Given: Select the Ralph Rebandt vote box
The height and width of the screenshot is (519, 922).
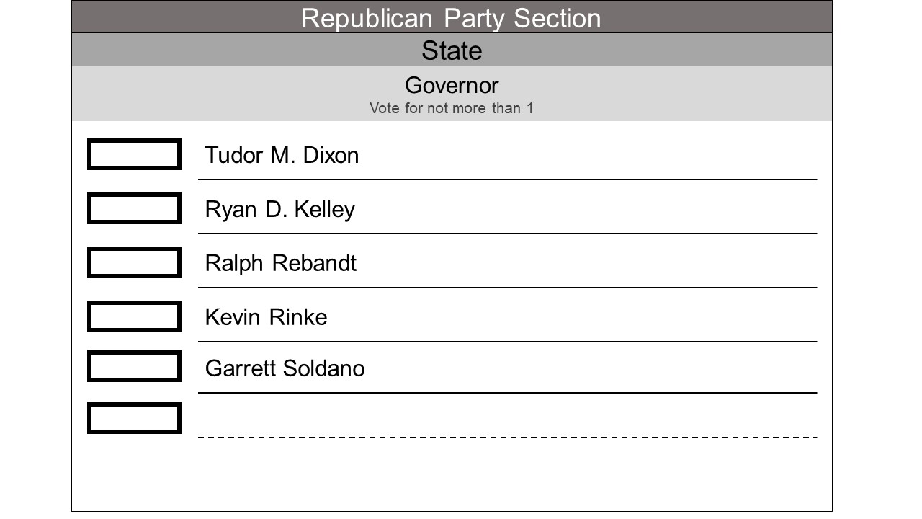Looking at the screenshot, I should [134, 262].
